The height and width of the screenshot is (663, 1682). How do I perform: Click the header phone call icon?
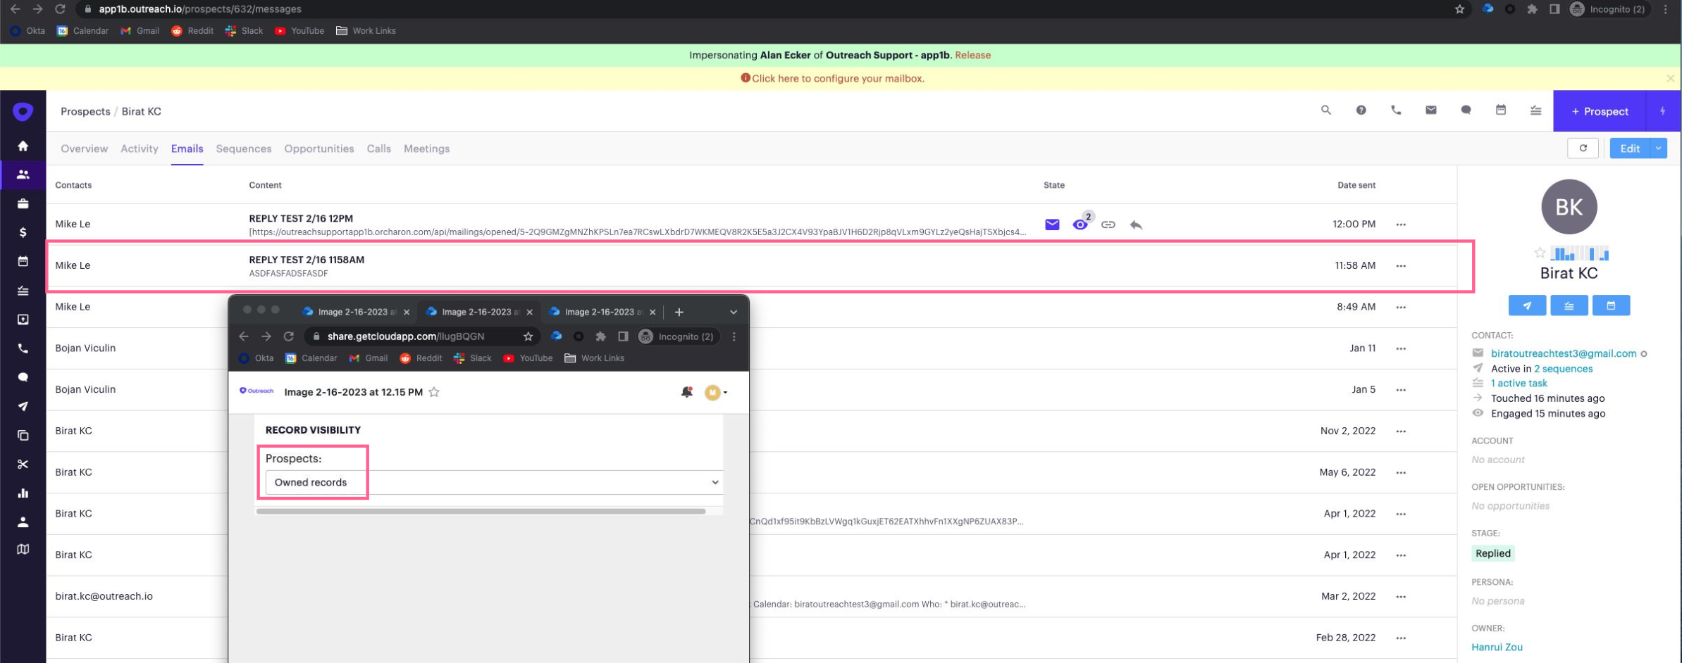(x=1396, y=110)
